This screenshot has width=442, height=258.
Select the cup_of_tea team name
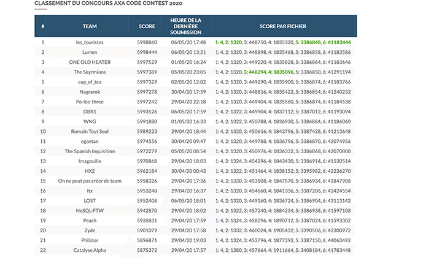[x=90, y=82]
